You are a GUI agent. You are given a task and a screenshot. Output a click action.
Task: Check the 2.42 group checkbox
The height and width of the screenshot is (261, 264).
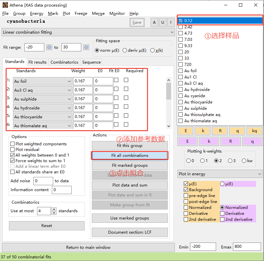coord(180,27)
